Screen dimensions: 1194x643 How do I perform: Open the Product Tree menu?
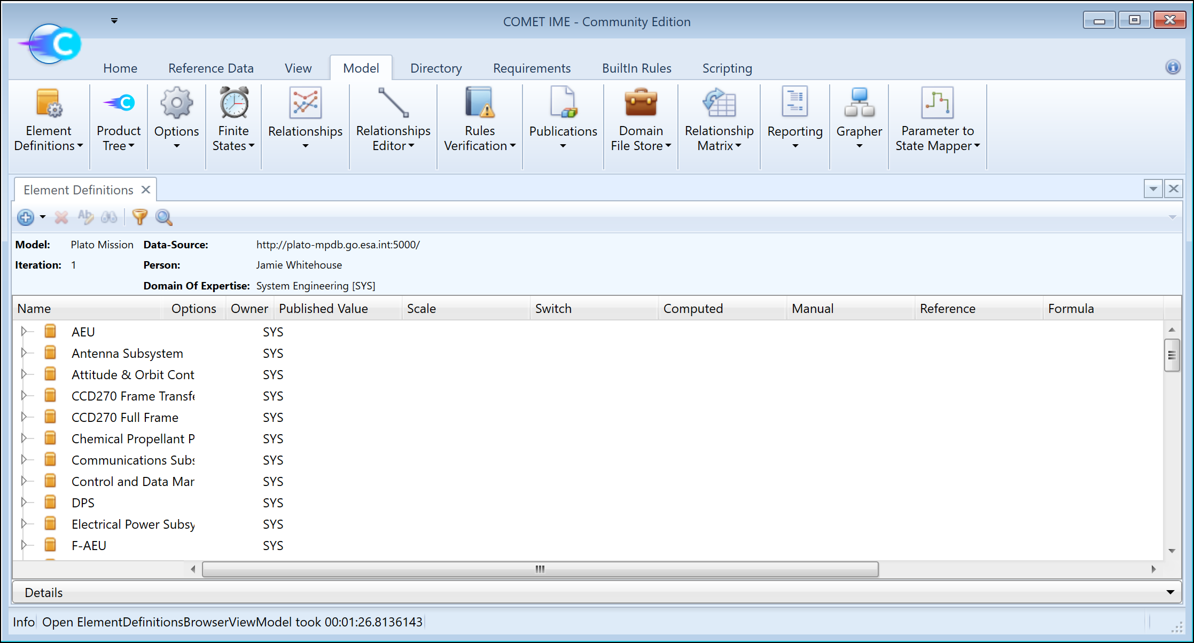point(118,123)
